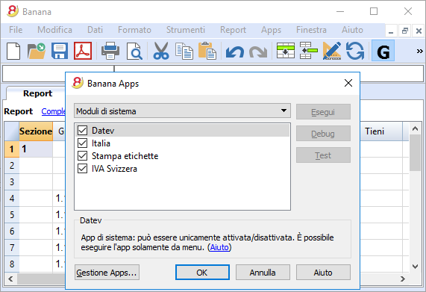
Task: Click the horizontal scrollbar left arrow
Action: 10,279
